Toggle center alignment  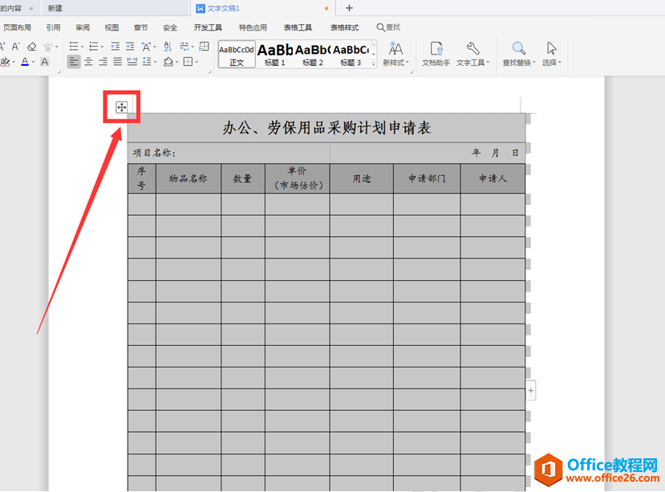[88, 62]
